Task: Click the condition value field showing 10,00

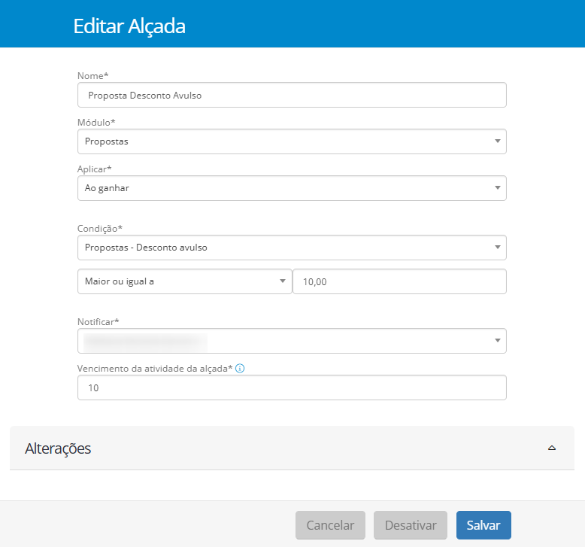Action: pyautogui.click(x=399, y=282)
